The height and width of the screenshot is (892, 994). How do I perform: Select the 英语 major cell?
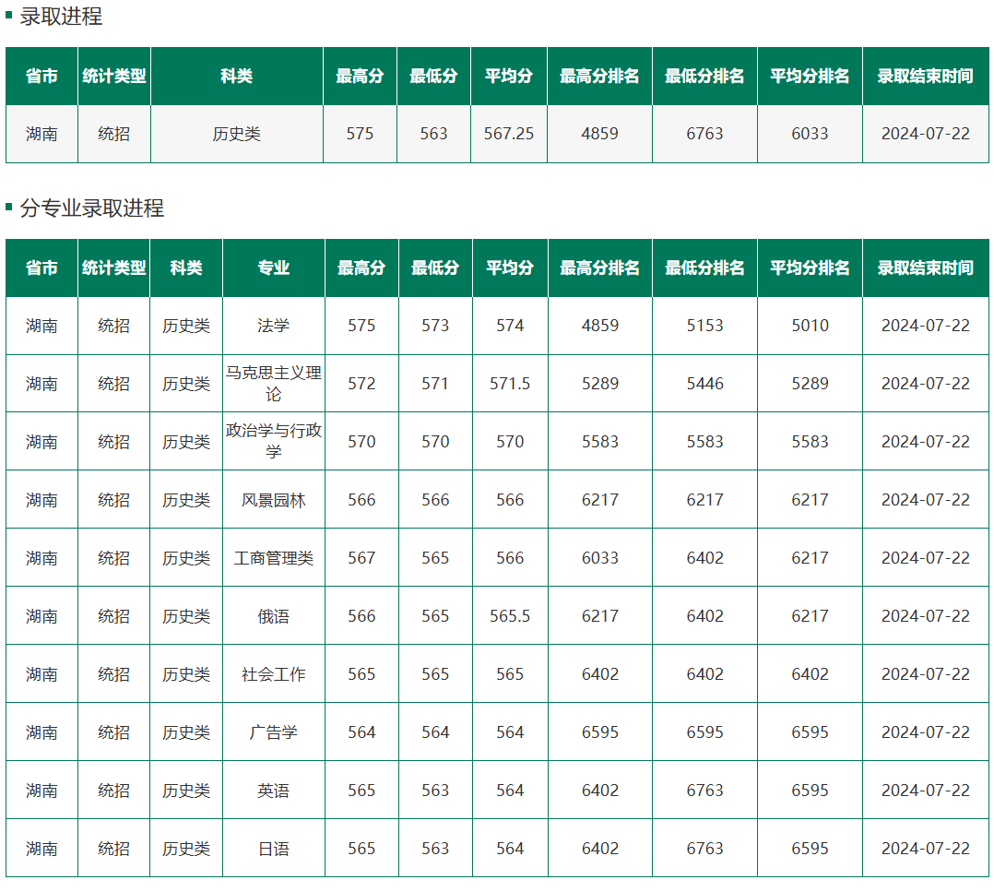[273, 791]
